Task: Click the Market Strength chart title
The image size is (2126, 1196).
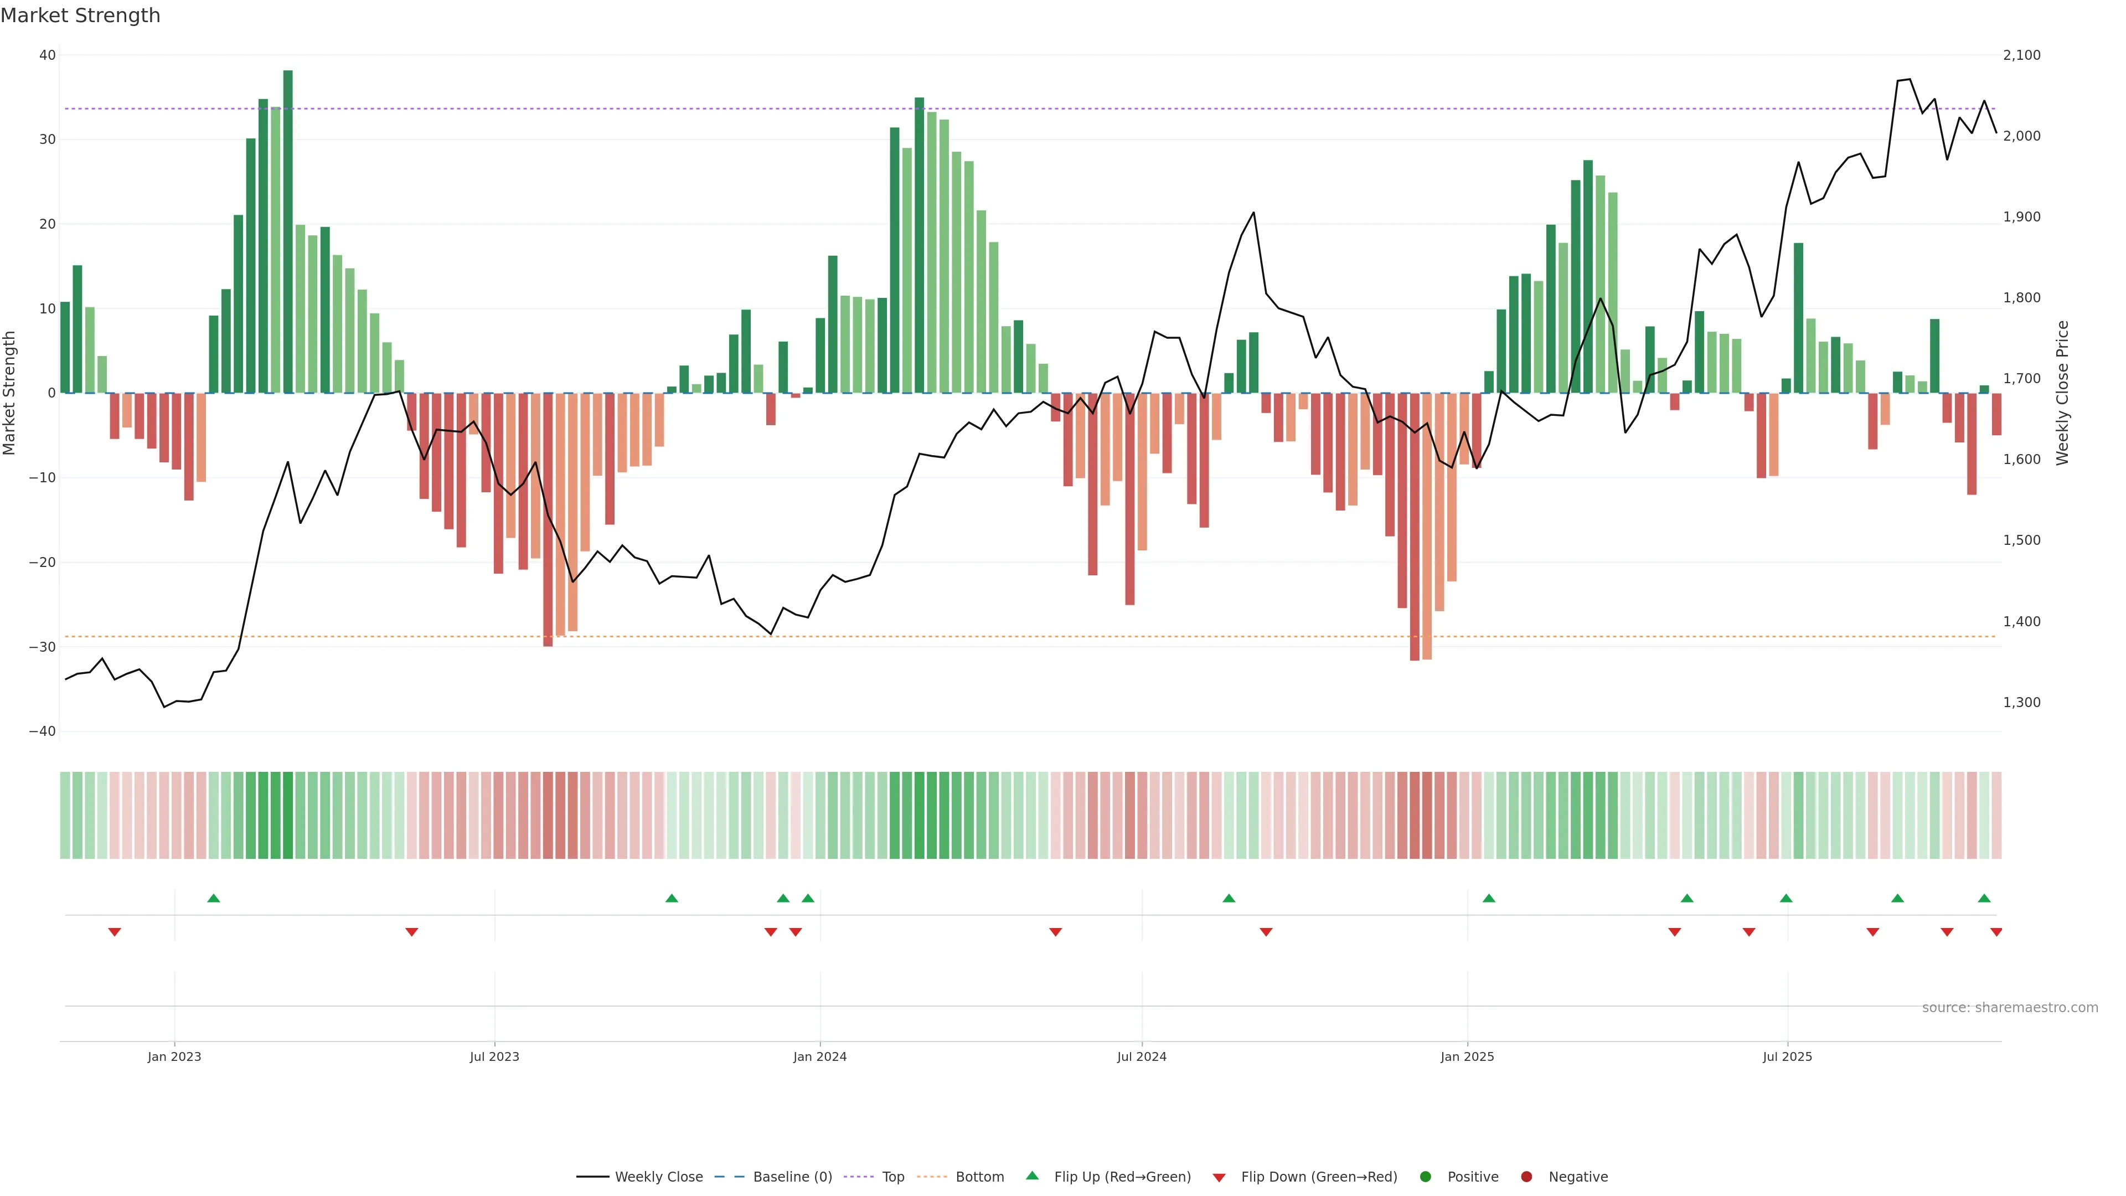Action: click(80, 16)
